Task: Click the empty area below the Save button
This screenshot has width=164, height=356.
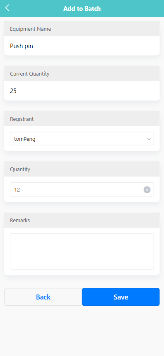Action: click(x=82, y=331)
